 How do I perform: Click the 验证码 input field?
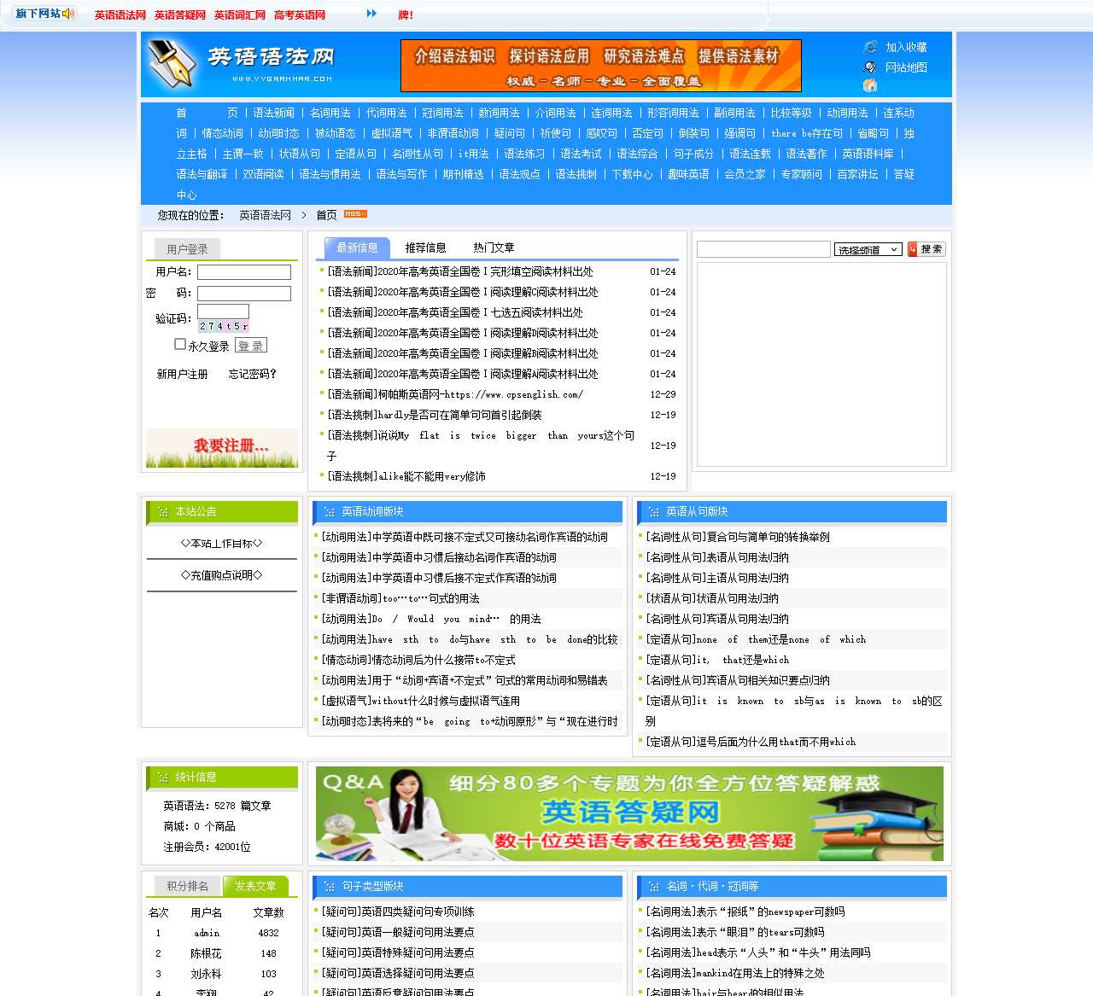(223, 311)
